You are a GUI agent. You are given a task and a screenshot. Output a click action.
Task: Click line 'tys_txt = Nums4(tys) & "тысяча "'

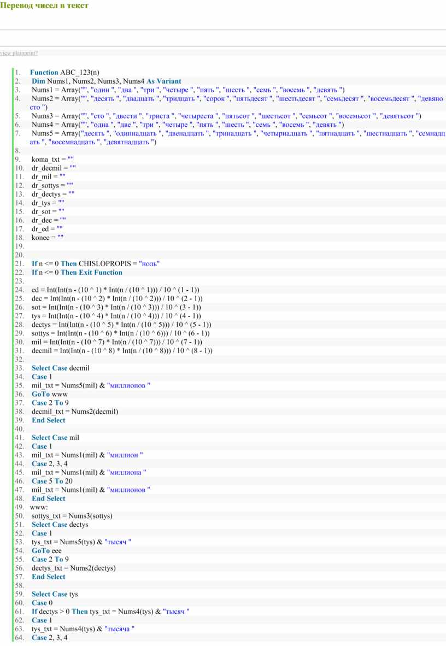pos(83,629)
